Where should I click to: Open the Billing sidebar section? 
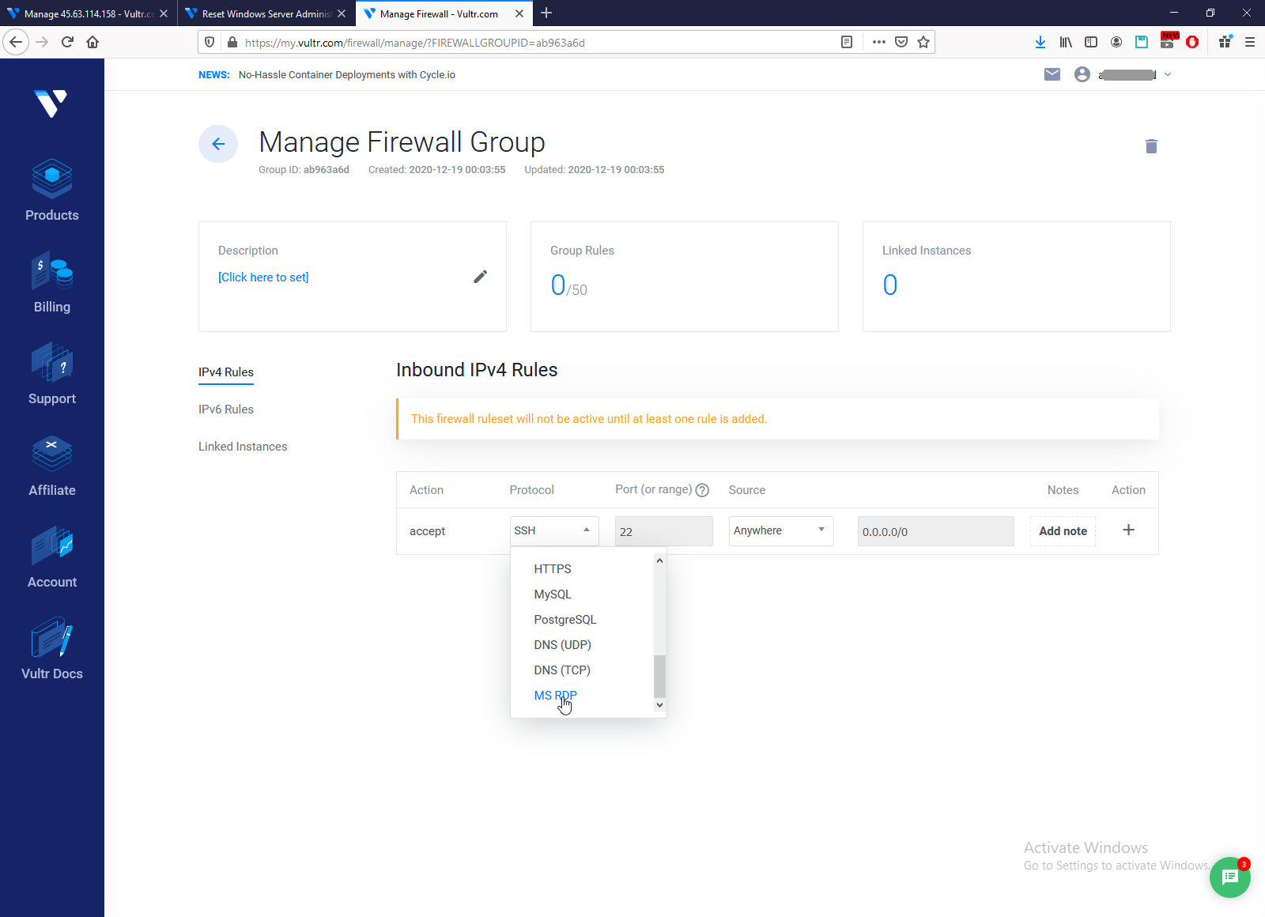[51, 282]
